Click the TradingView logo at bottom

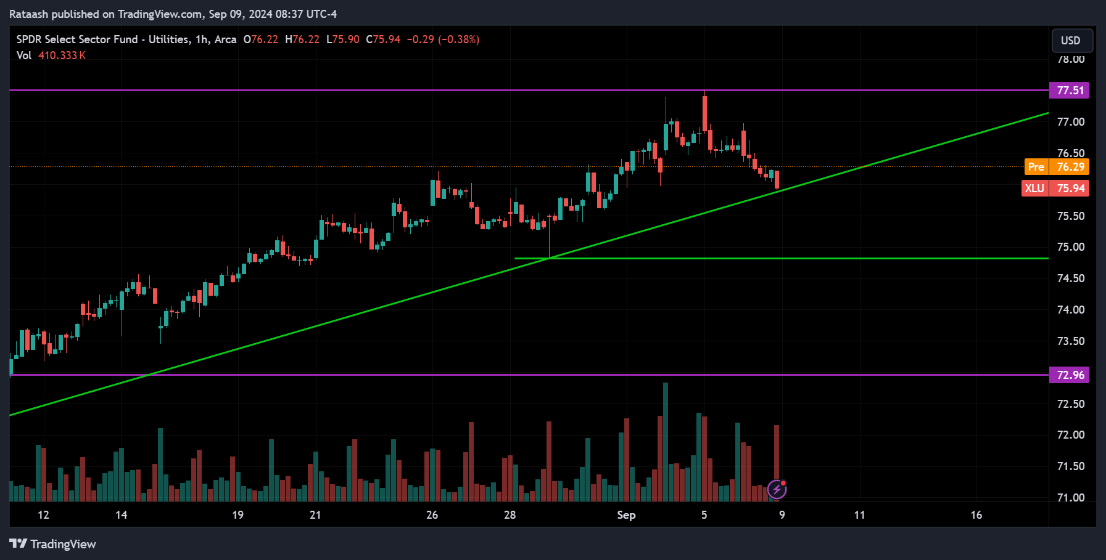click(x=52, y=544)
